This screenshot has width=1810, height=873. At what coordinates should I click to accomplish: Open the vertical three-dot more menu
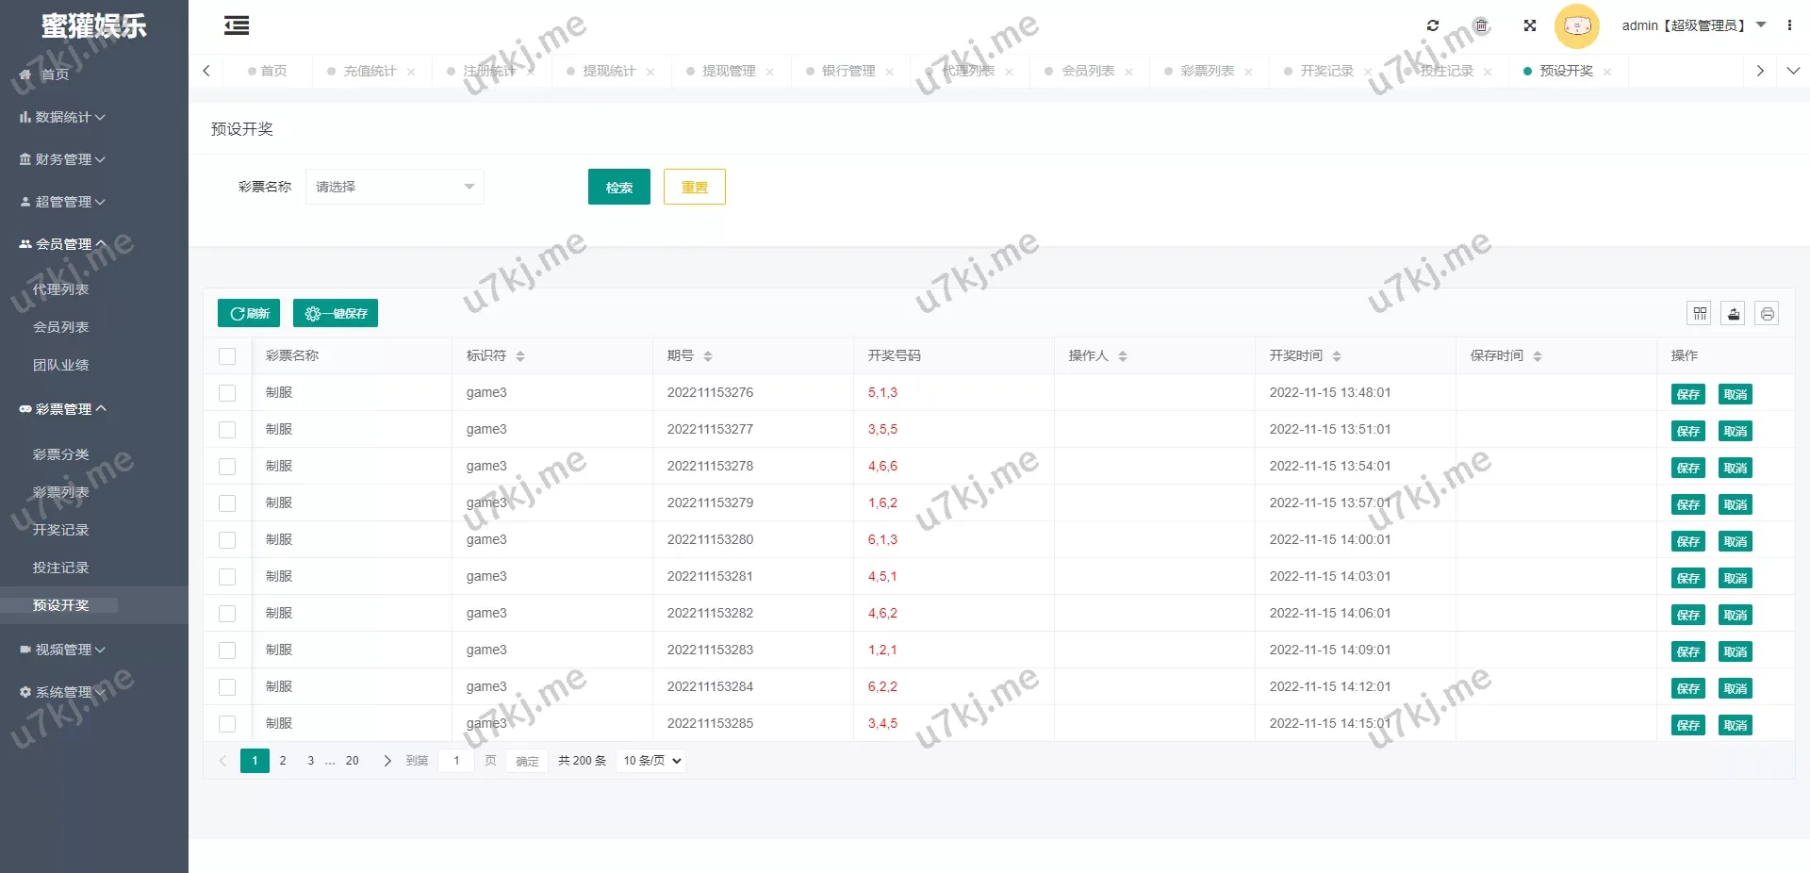(x=1789, y=25)
